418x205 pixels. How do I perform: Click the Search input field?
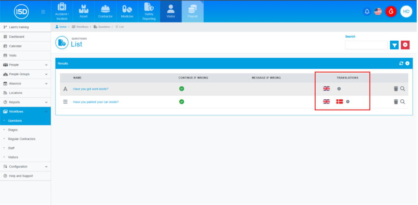pos(366,45)
